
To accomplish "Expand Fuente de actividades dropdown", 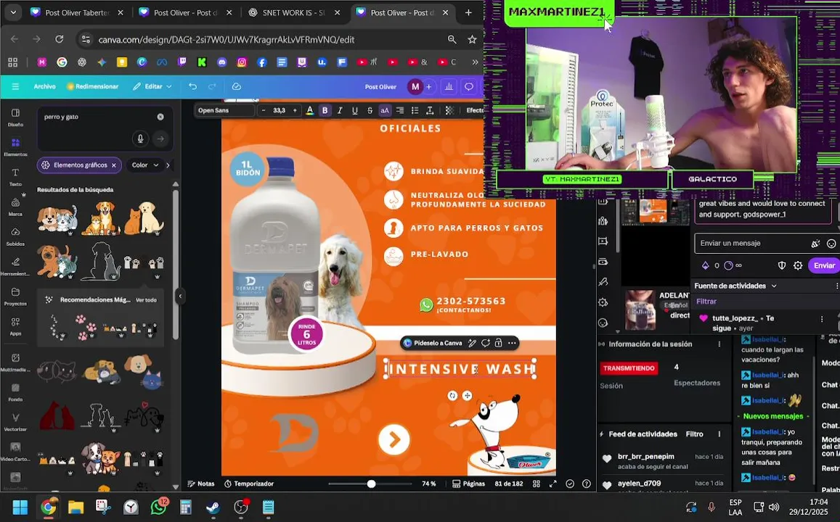I will point(735,286).
